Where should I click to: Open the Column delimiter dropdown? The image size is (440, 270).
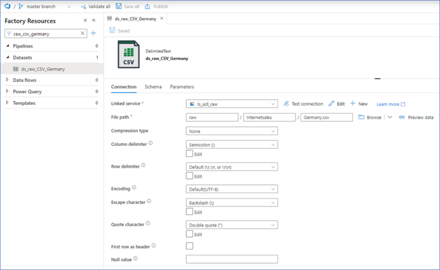point(231,145)
